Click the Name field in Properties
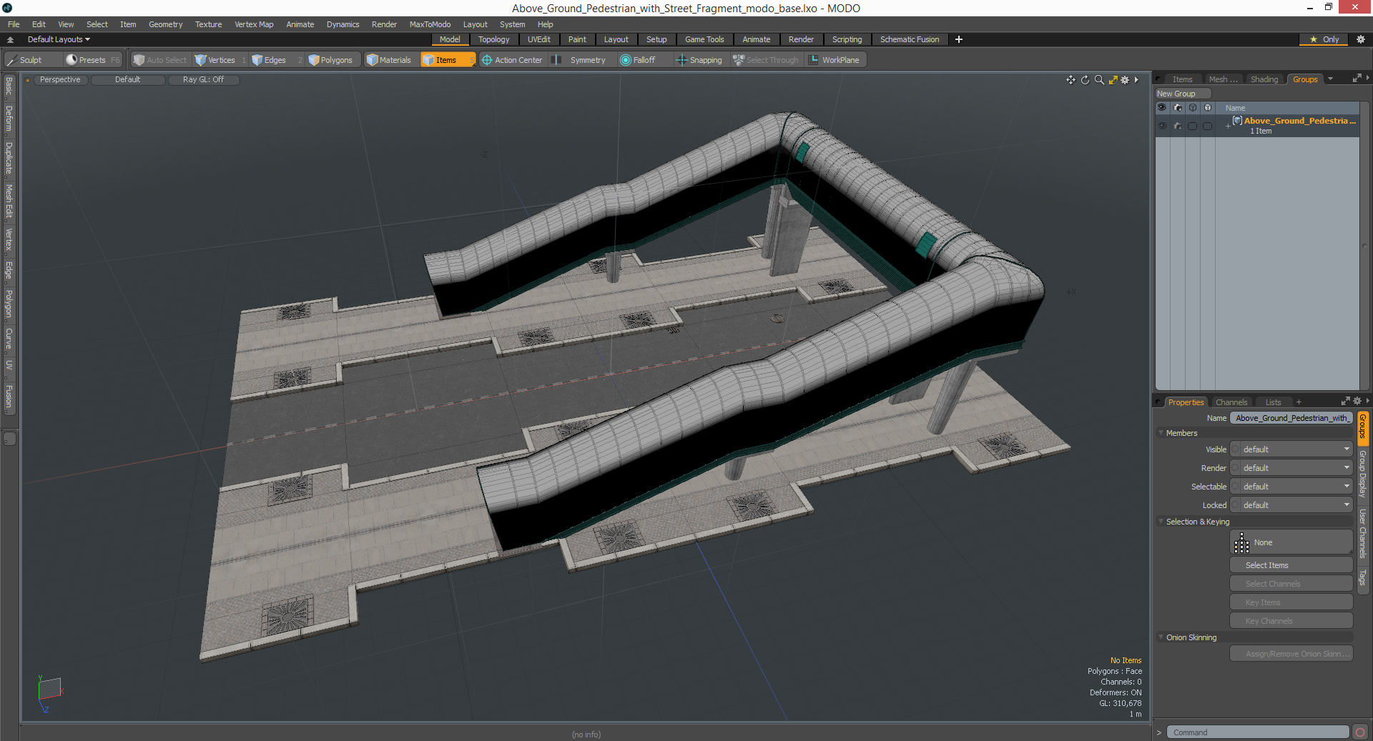The image size is (1373, 741). 1291,418
